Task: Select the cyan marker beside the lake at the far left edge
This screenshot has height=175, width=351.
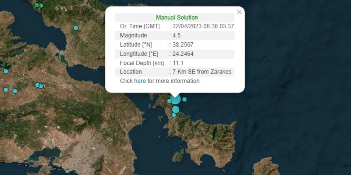Action: [6, 71]
